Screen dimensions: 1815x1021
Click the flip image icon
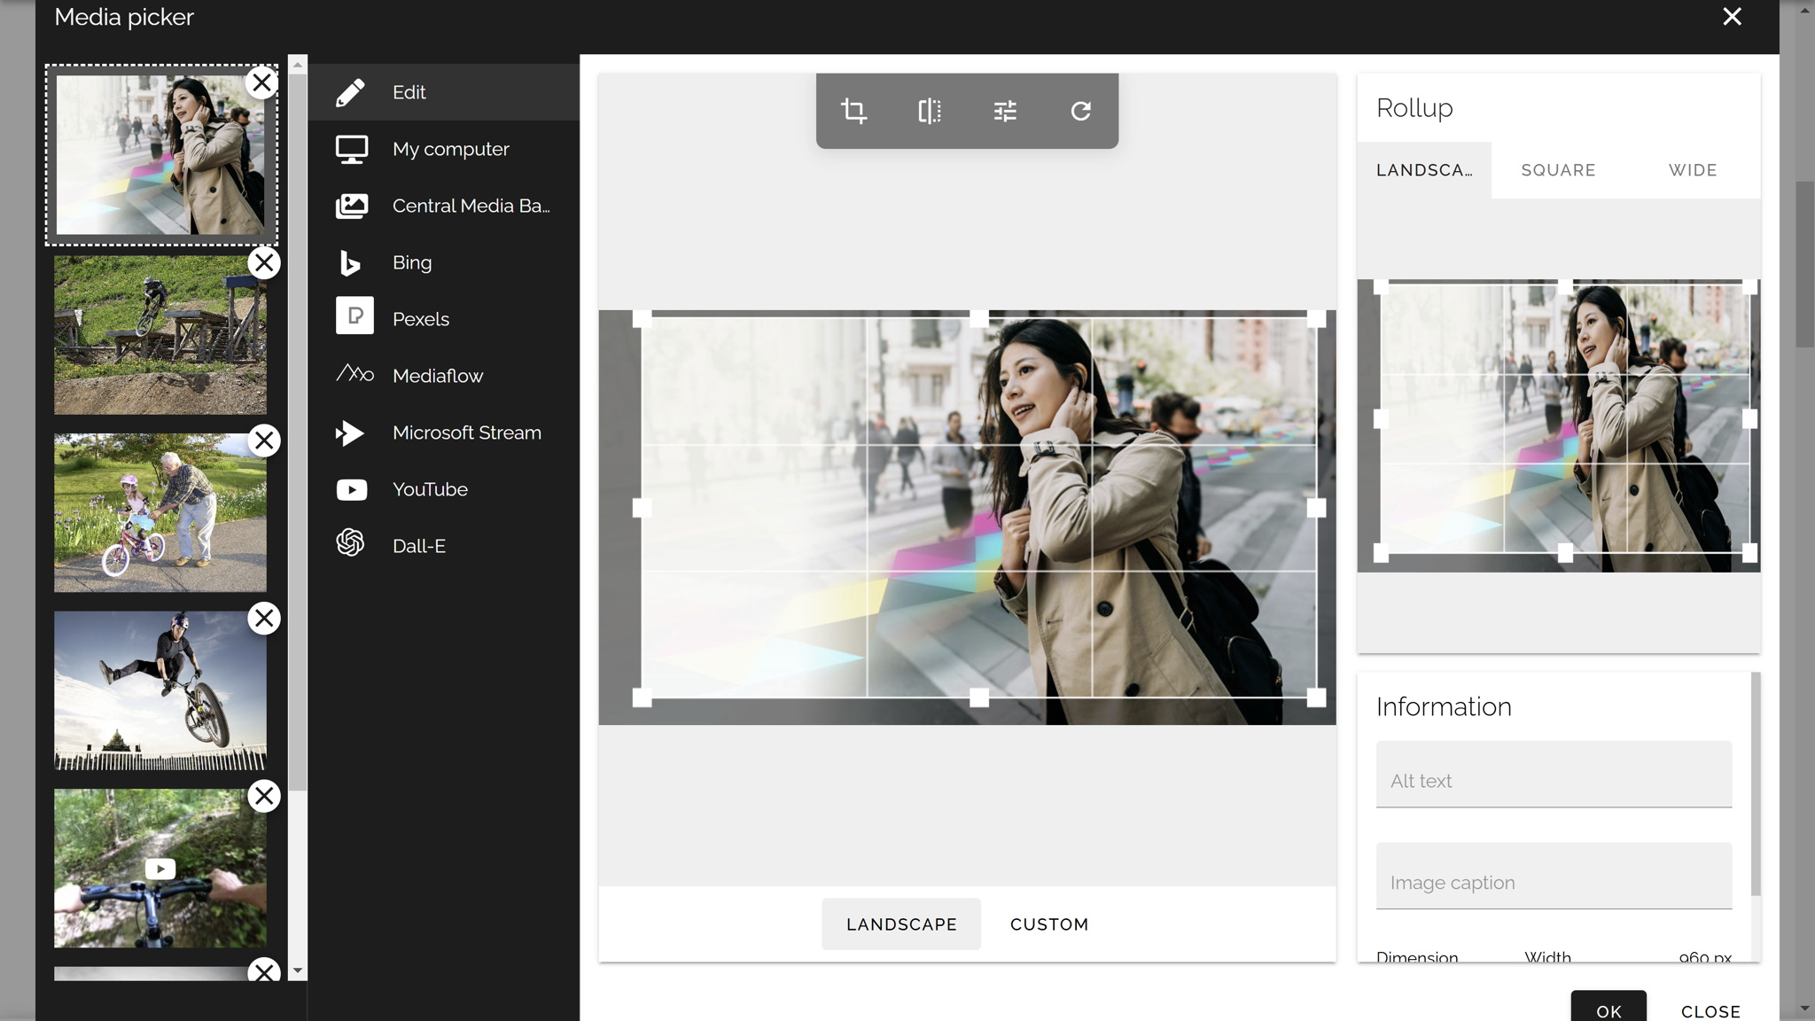coord(930,111)
